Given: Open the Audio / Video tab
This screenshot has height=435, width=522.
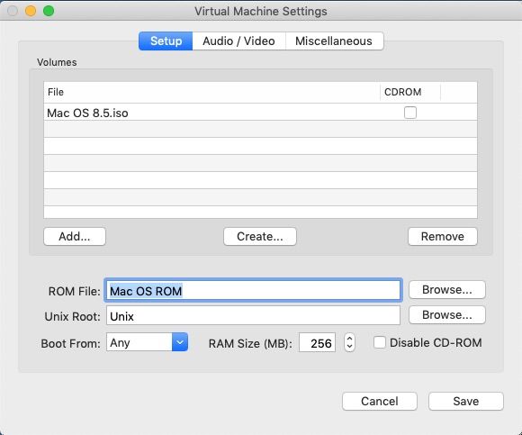Looking at the screenshot, I should point(238,41).
